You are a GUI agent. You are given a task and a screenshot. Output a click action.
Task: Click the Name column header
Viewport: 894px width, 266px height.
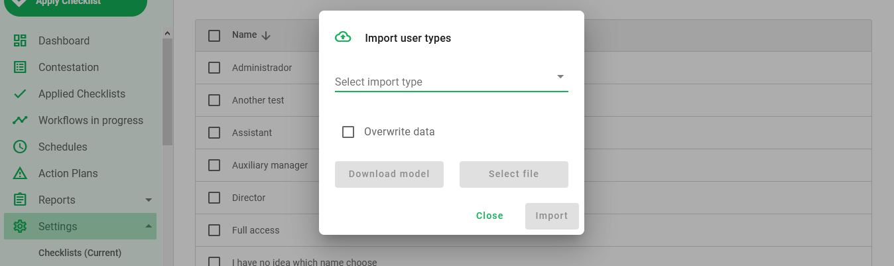pos(244,35)
